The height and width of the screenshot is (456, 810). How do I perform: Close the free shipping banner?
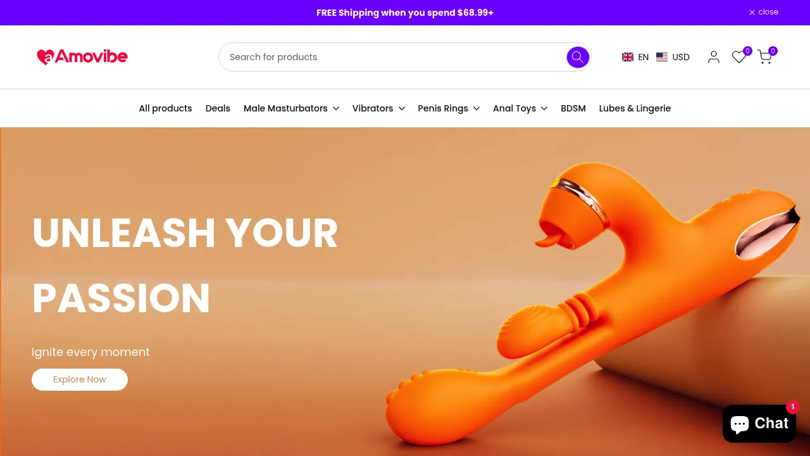coord(764,12)
